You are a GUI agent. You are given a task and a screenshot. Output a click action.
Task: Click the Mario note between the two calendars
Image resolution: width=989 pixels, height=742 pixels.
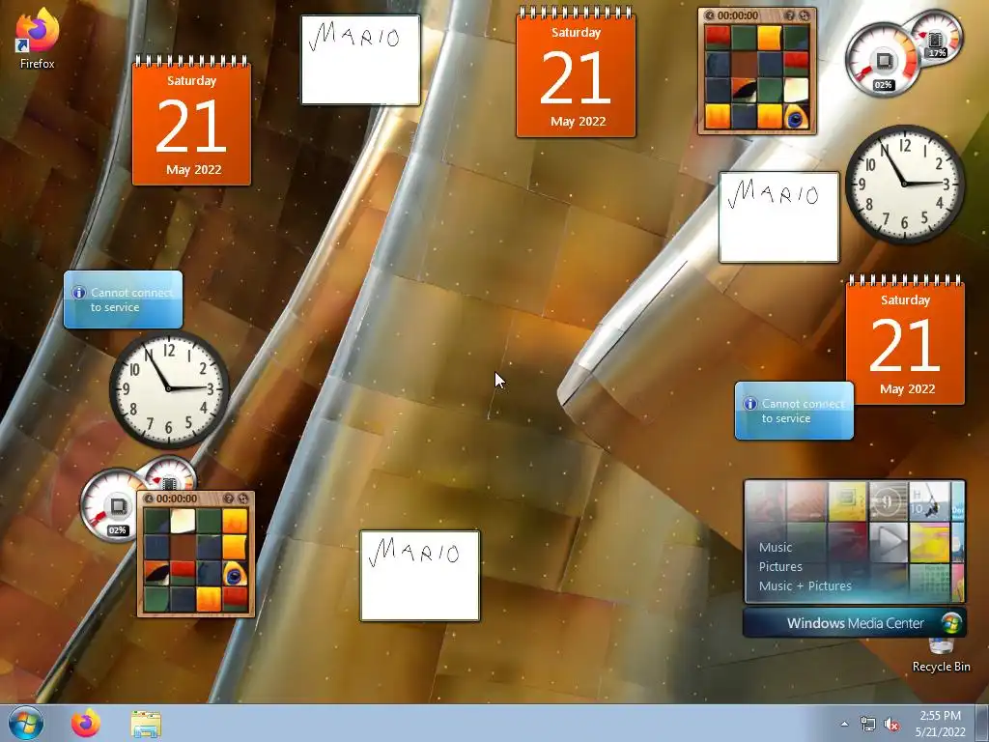(x=361, y=60)
